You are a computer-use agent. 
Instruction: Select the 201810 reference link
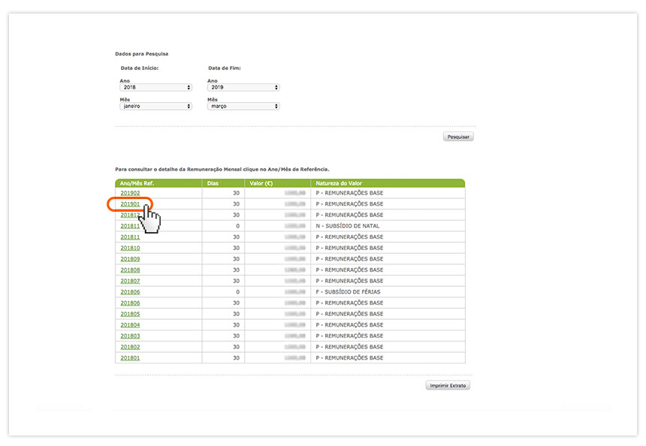(130, 248)
